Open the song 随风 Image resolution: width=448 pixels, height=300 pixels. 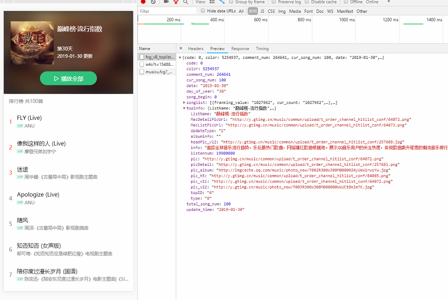23,220
